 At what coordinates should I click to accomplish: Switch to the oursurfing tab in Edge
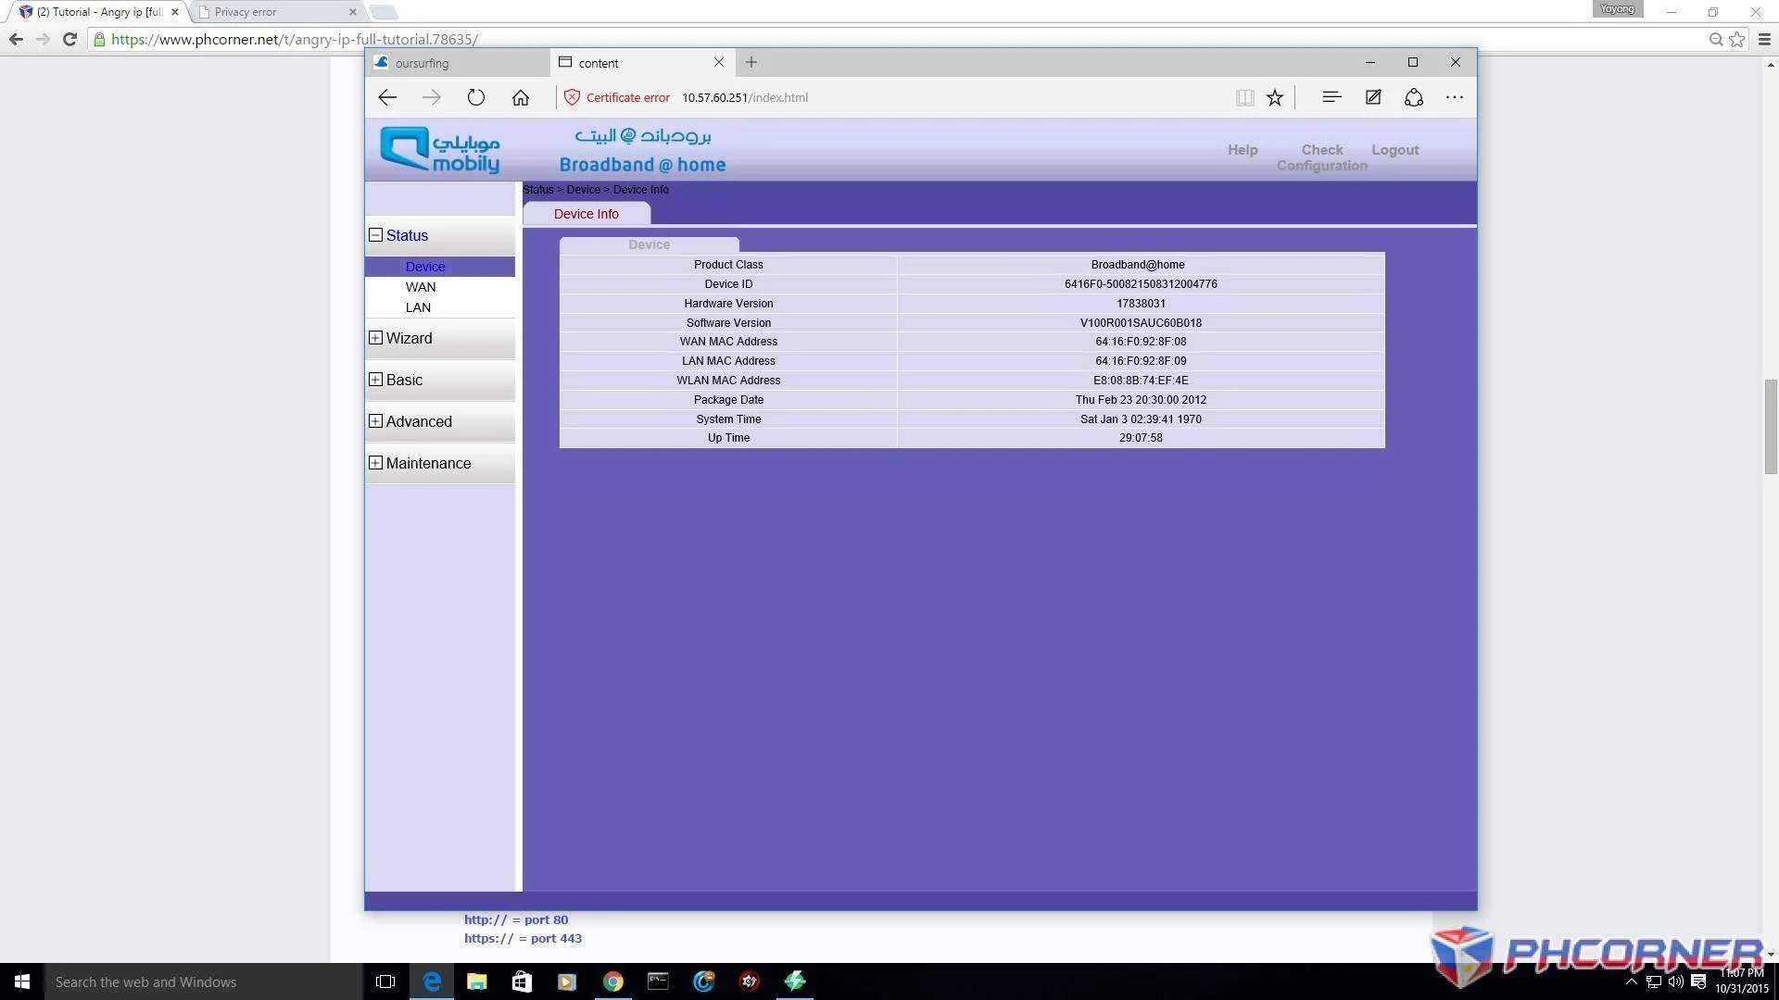click(x=457, y=63)
